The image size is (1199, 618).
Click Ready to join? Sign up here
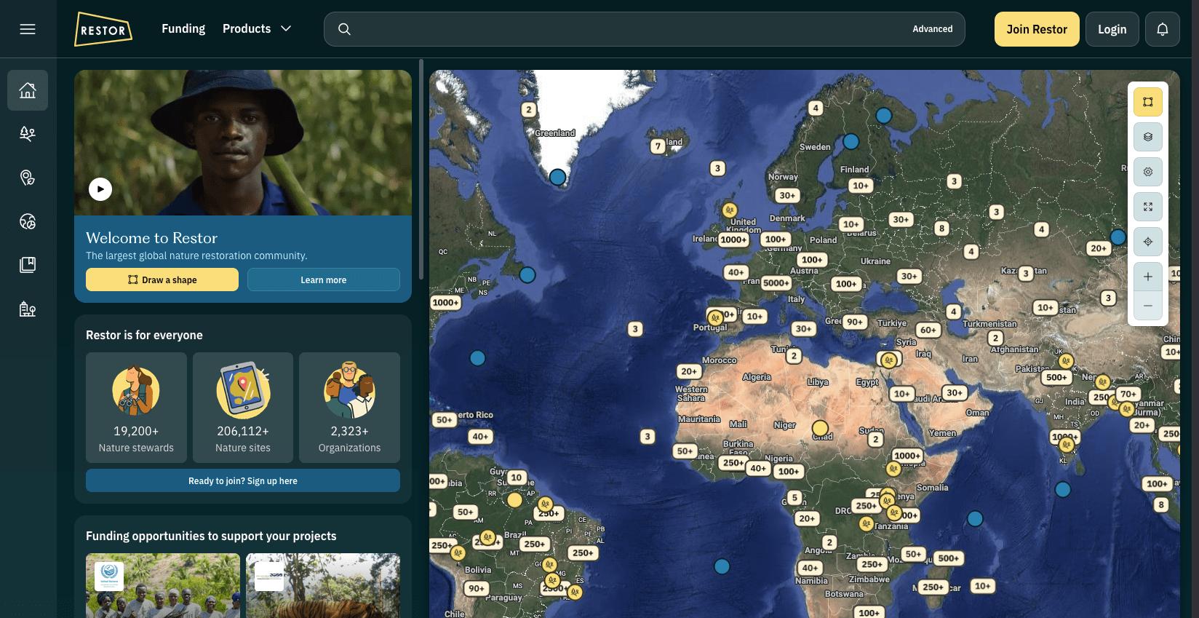[243, 480]
